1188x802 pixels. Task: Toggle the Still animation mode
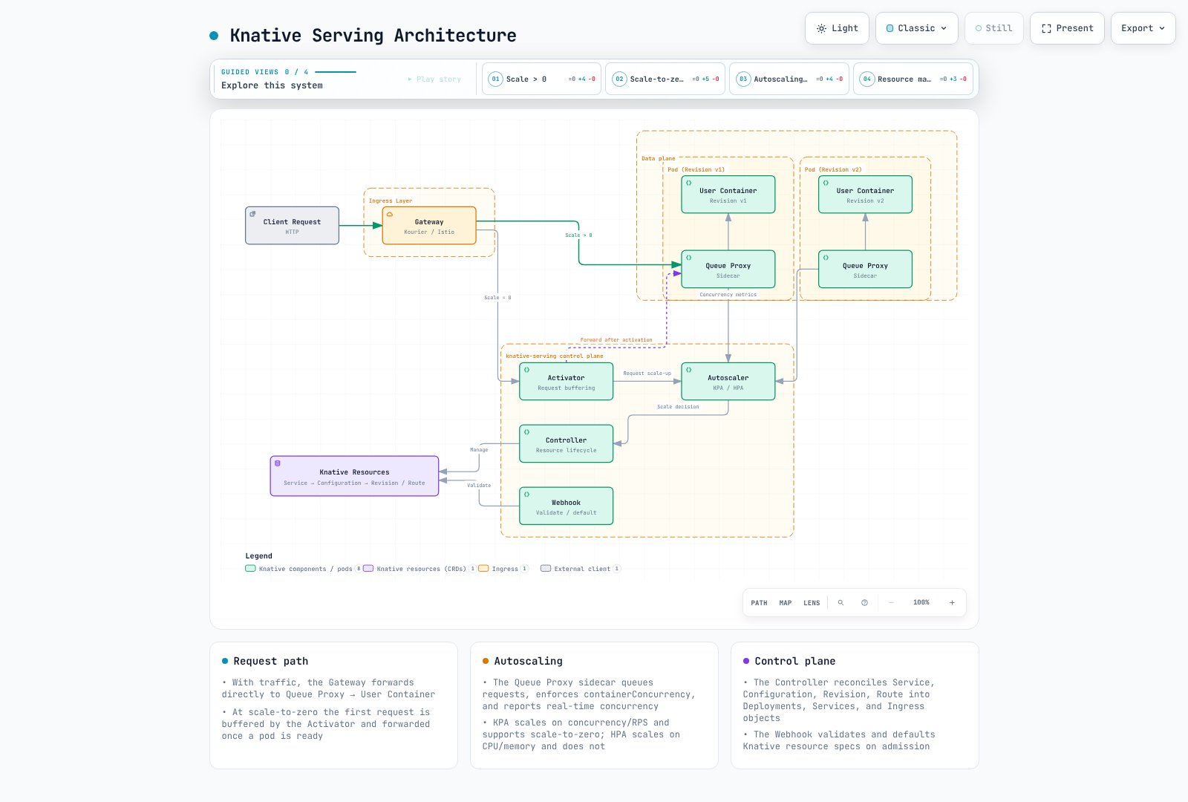[x=993, y=28]
